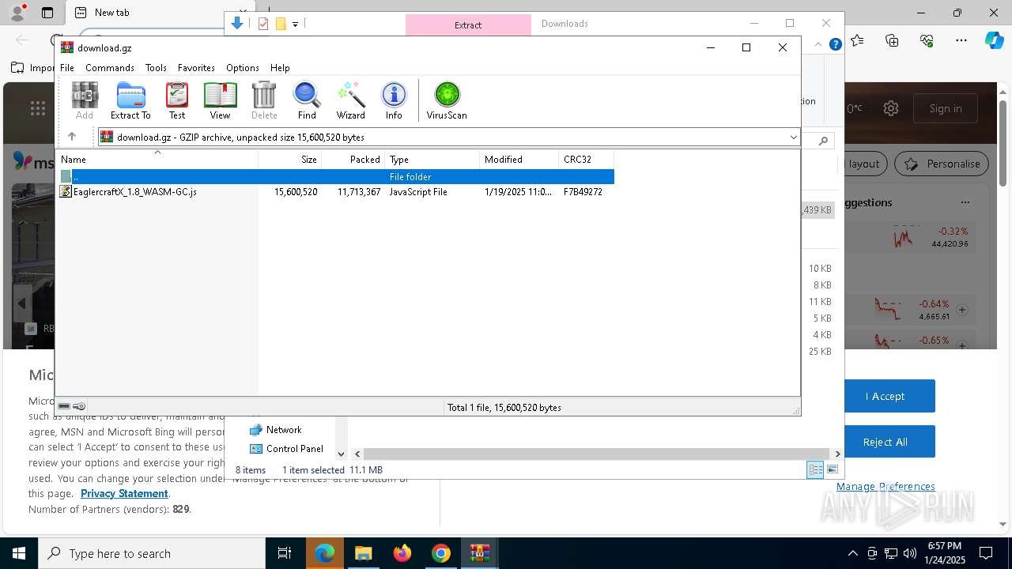Open Edge settings ellipsis menu
This screenshot has height=569, width=1012.
click(961, 40)
